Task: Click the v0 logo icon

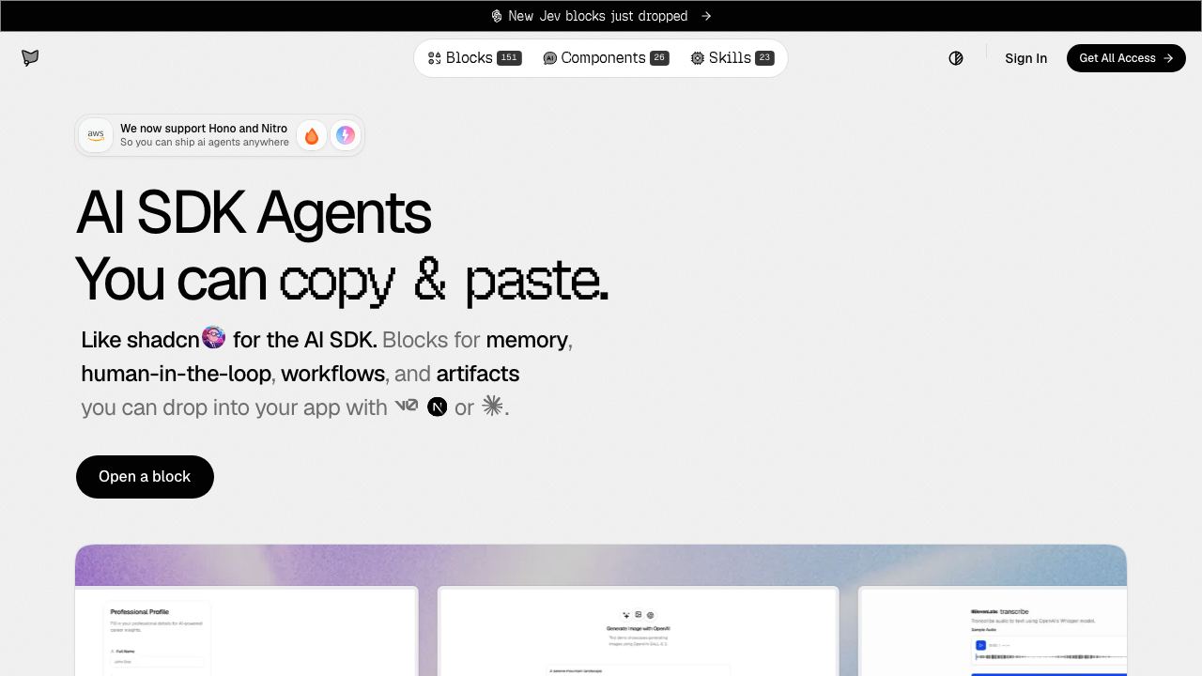Action: point(407,406)
